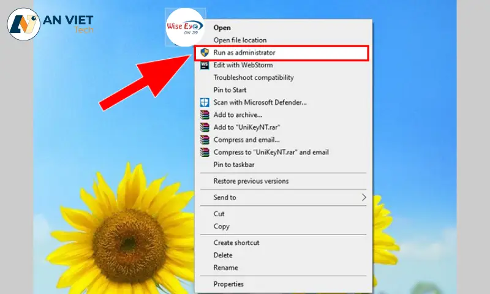Image resolution: width=490 pixels, height=294 pixels.
Task: Click the Wise Eye desktop shortcut icon
Action: 186,27
